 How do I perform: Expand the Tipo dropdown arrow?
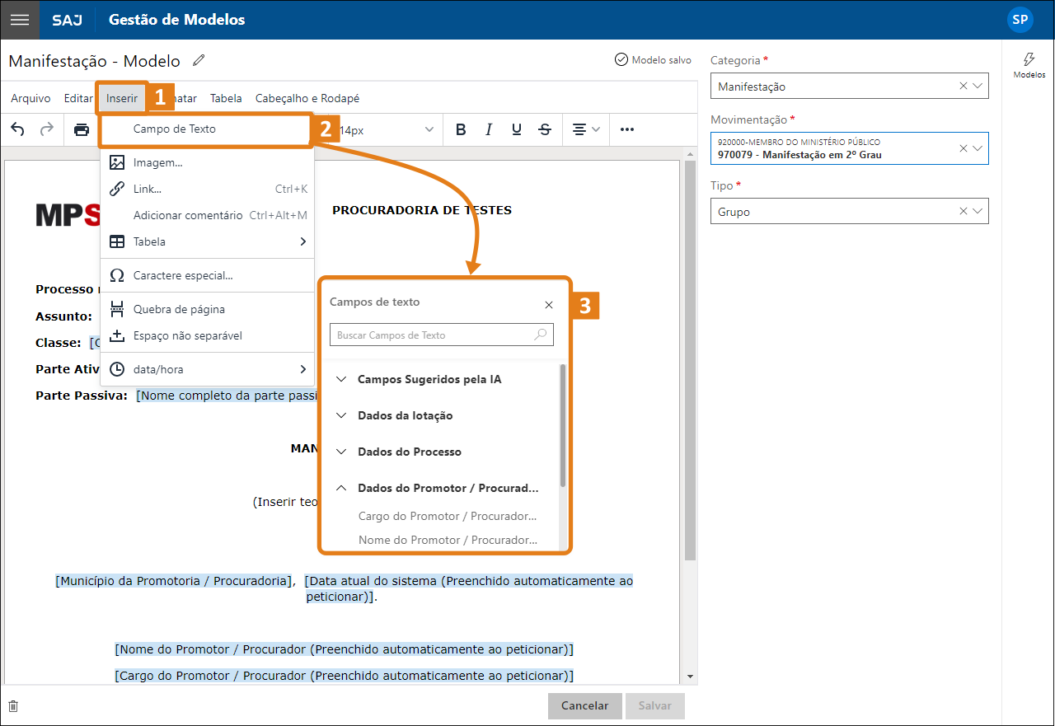pyautogui.click(x=978, y=212)
